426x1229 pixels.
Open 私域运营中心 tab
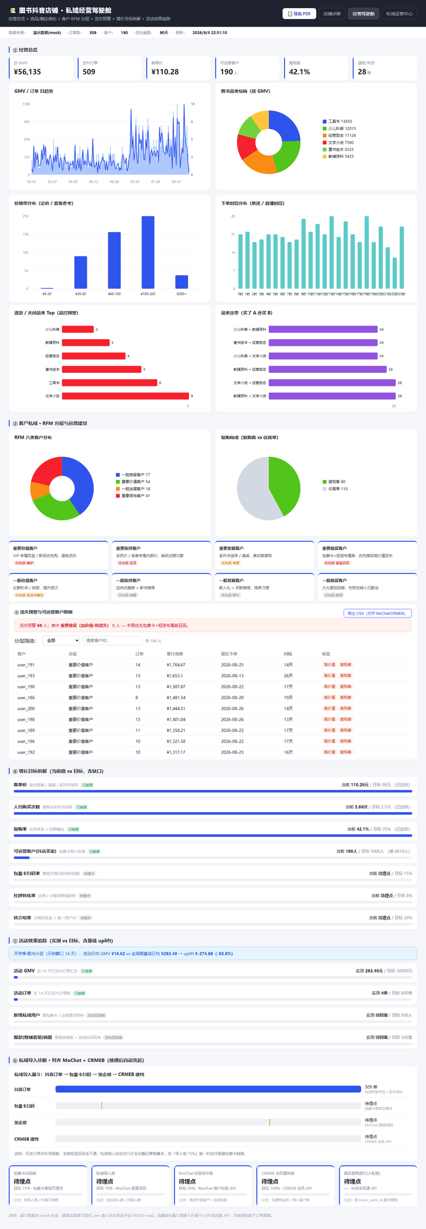tap(399, 14)
